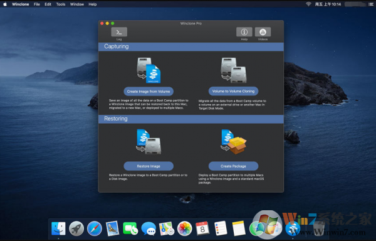The image size is (376, 241).
Task: Open the Videos toolbar icon
Action: 263,32
